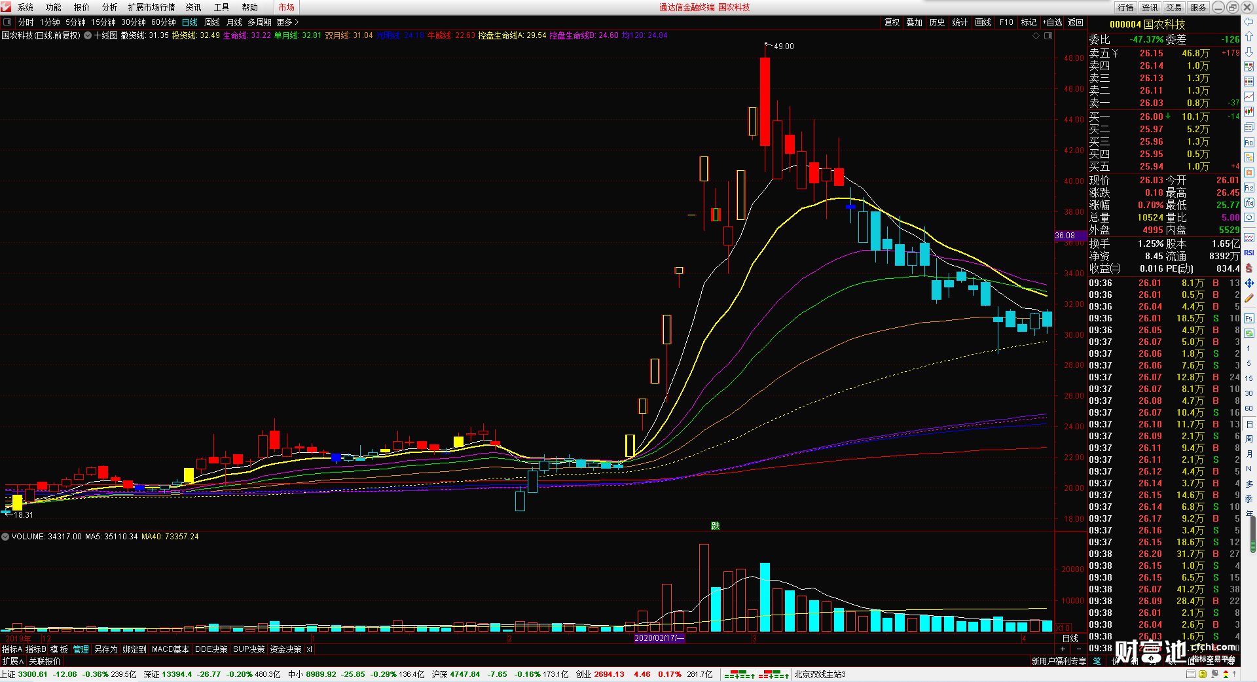1257x682 pixels.
Task: Toggle the circle icon beside 国农科技 chart title
Action: [87, 35]
